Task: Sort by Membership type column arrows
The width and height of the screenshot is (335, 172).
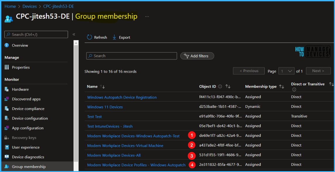Action: tap(281, 86)
